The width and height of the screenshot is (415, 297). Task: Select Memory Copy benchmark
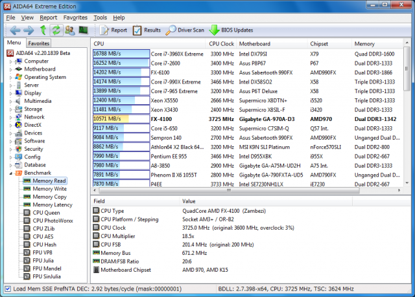pos(49,197)
